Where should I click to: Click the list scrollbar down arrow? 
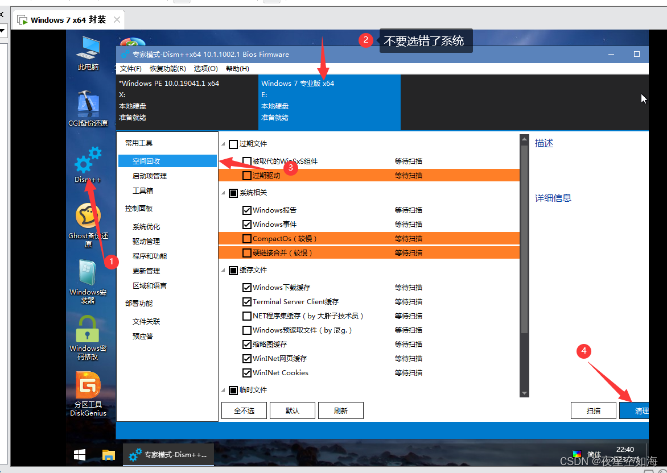tap(525, 393)
